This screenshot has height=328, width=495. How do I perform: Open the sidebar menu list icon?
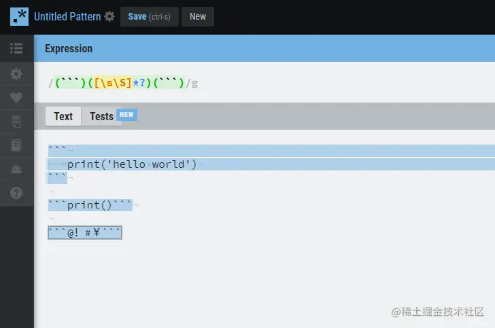click(16, 48)
